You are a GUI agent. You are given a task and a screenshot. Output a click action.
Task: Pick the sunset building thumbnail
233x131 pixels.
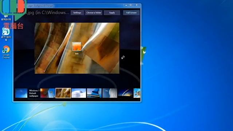click(48, 93)
